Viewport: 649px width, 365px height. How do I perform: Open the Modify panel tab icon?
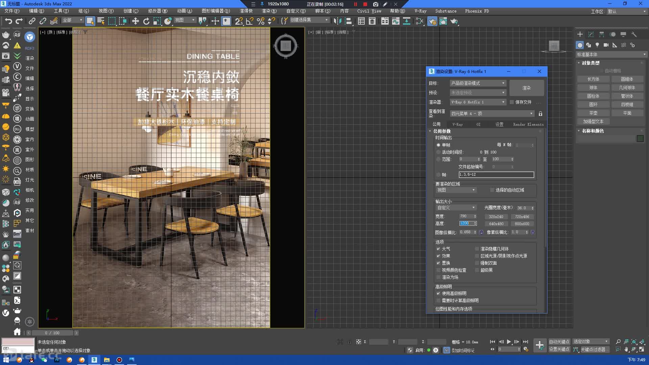point(591,34)
